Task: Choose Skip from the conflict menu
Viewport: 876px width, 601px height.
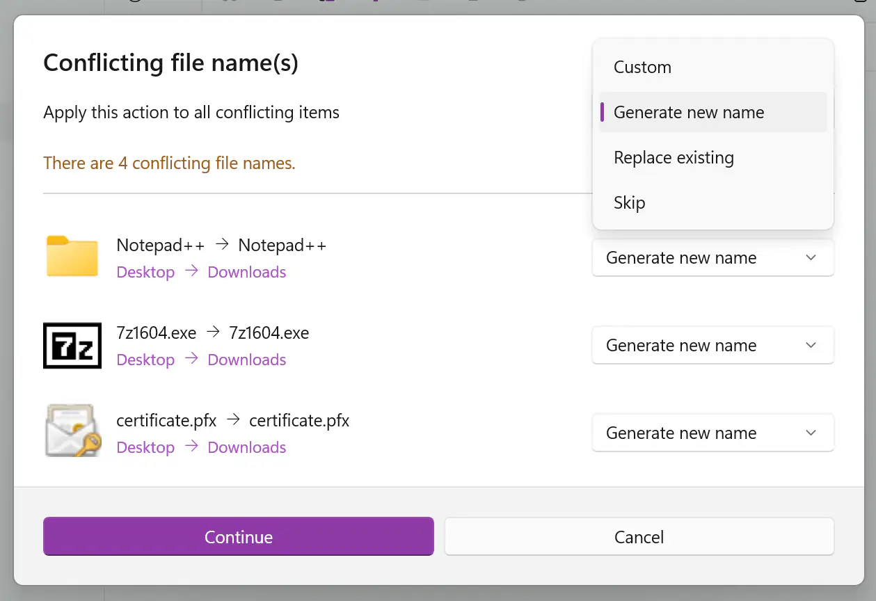Action: pyautogui.click(x=628, y=202)
